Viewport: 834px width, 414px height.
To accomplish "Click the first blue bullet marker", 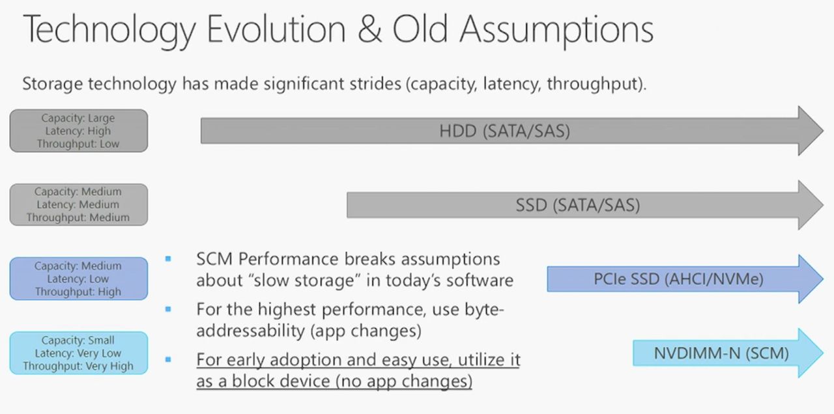I will [x=168, y=259].
